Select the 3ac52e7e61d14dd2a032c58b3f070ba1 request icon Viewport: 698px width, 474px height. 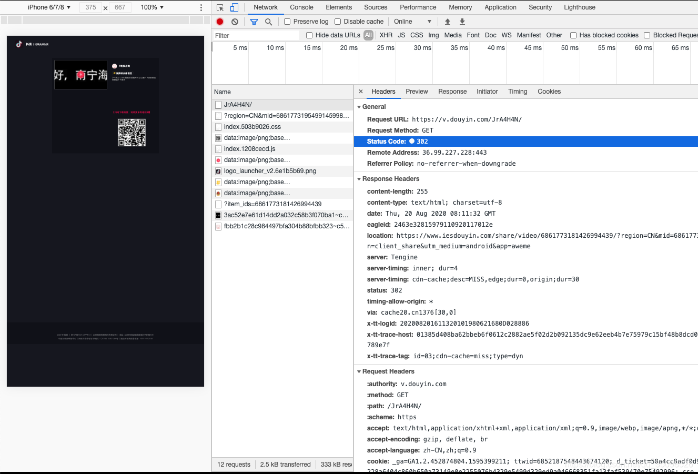click(x=218, y=215)
